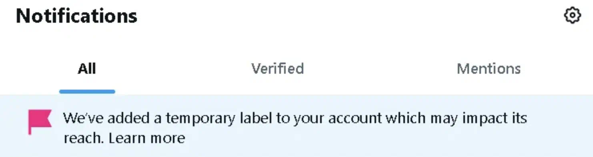Show all notifications
The height and width of the screenshot is (157, 593).
tap(87, 69)
